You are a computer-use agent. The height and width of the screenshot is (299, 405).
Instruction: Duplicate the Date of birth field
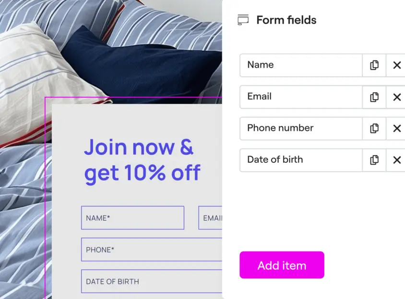374,160
